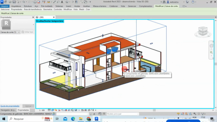Click the Filter icon in status bar
Screen dimensions: 217x122
(203, 114)
